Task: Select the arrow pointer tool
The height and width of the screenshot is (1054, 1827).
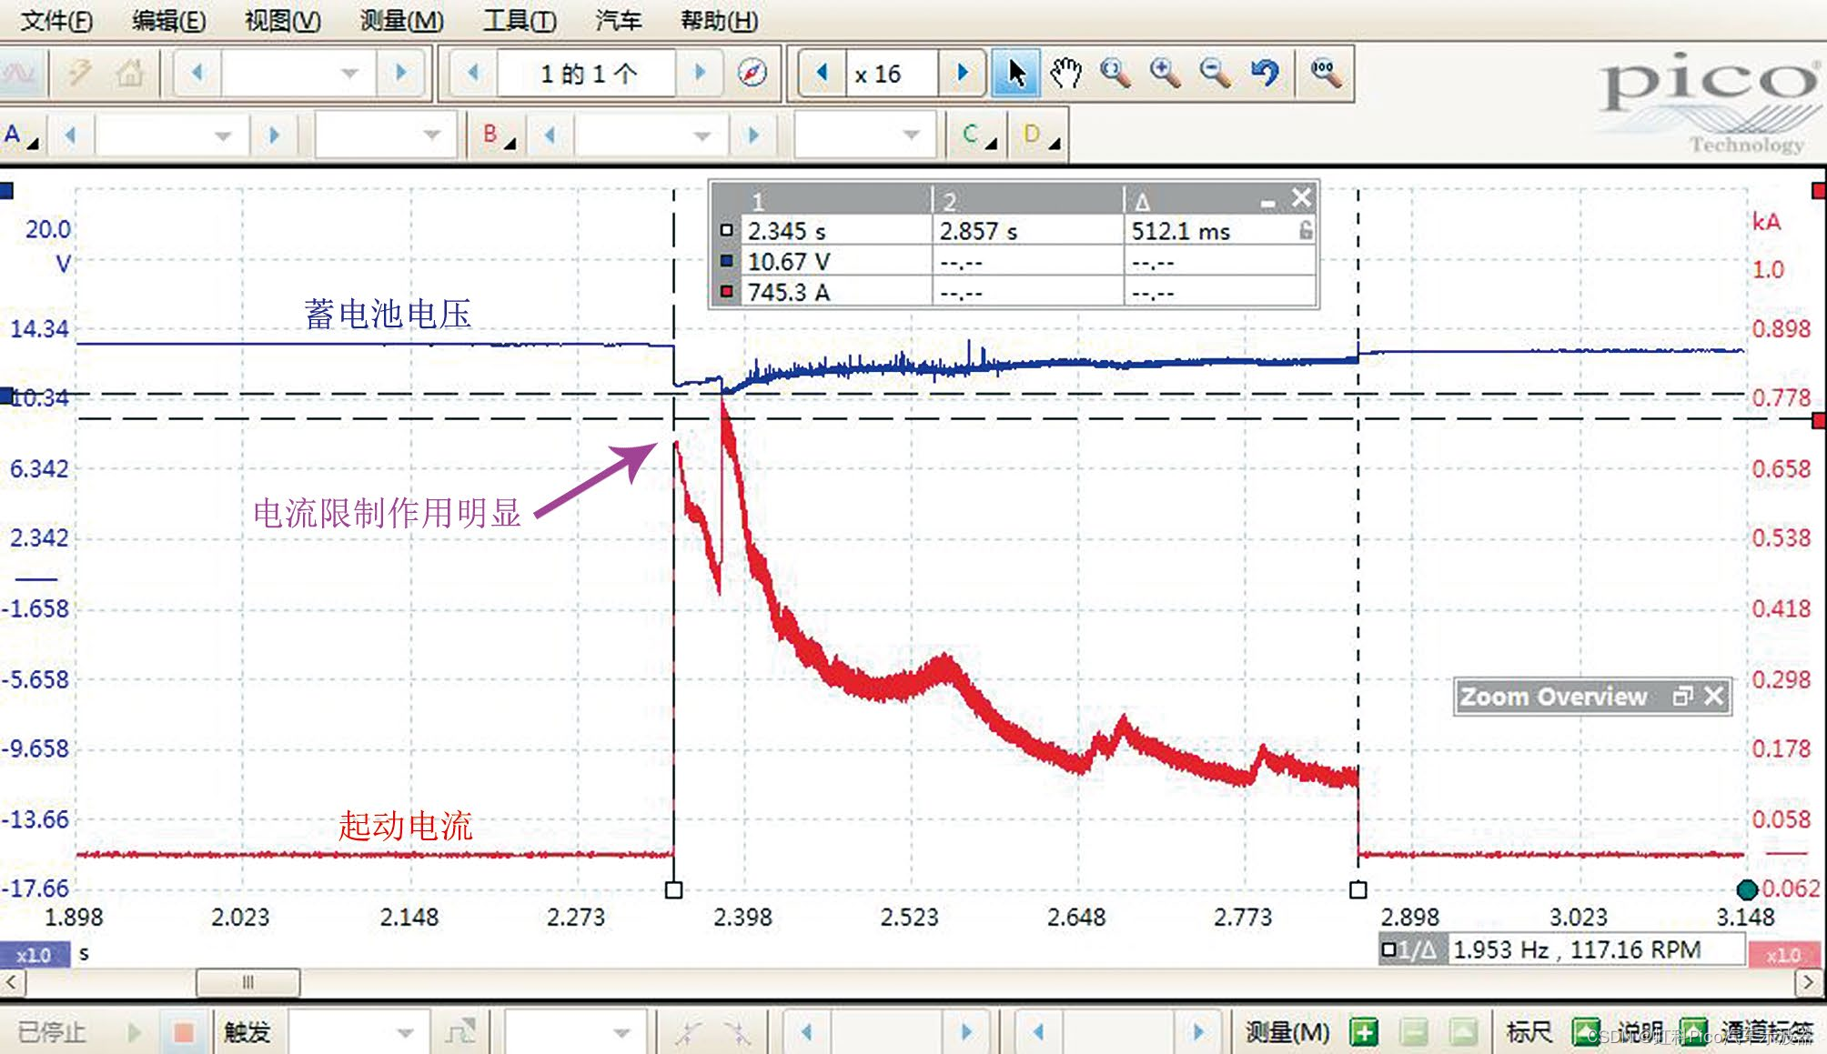Action: click(x=1015, y=73)
